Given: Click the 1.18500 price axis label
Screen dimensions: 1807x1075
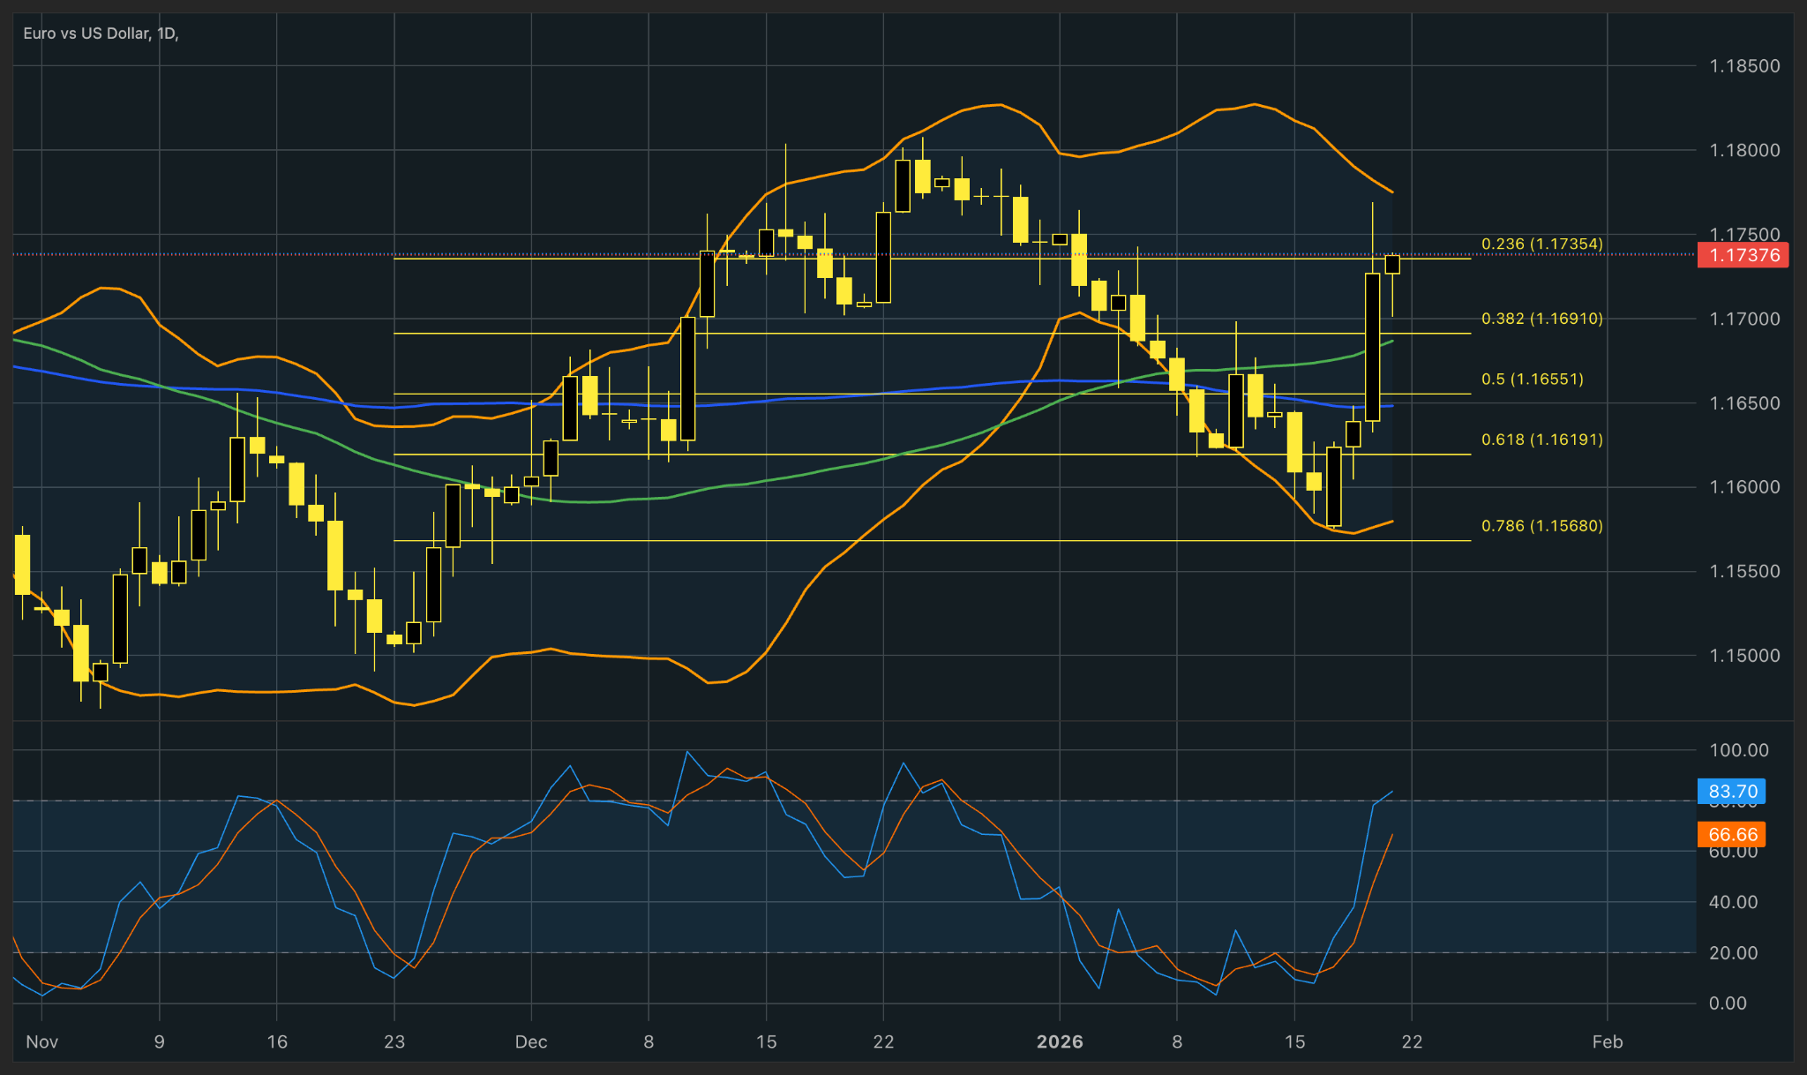Looking at the screenshot, I should tap(1744, 66).
